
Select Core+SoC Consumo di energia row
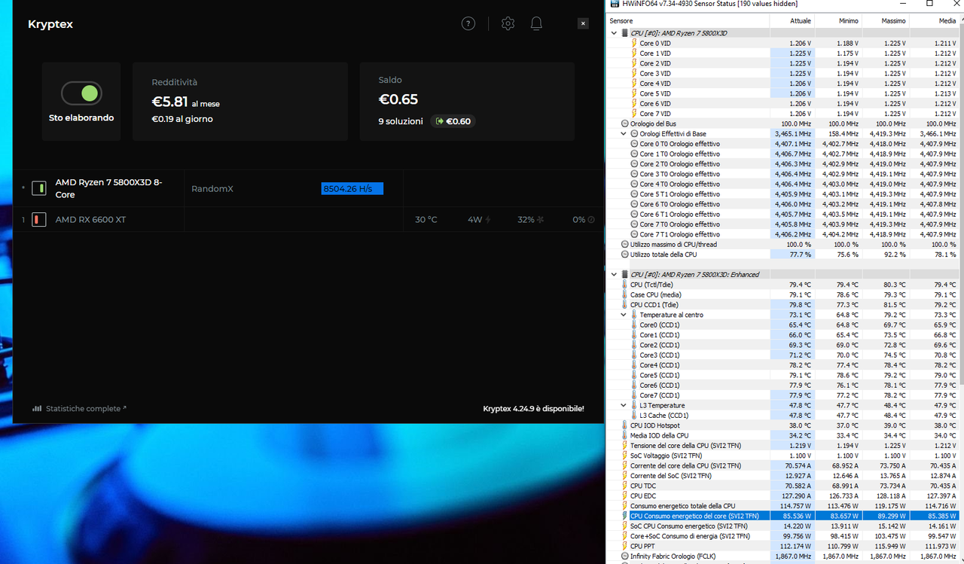(x=782, y=536)
